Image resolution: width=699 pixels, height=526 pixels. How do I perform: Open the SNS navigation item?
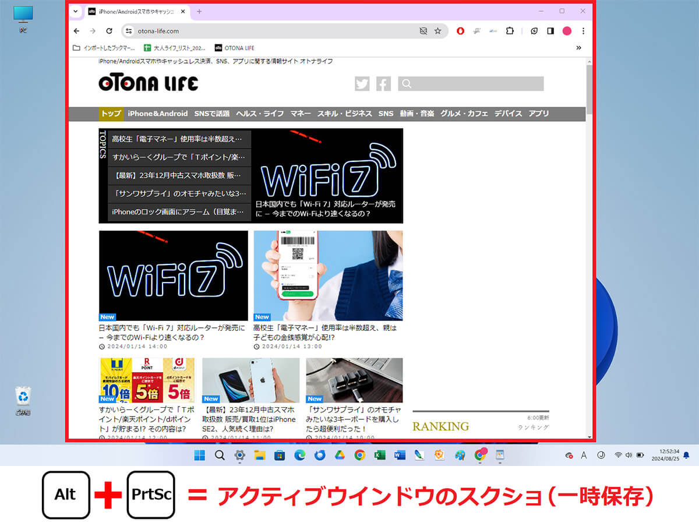(x=386, y=114)
